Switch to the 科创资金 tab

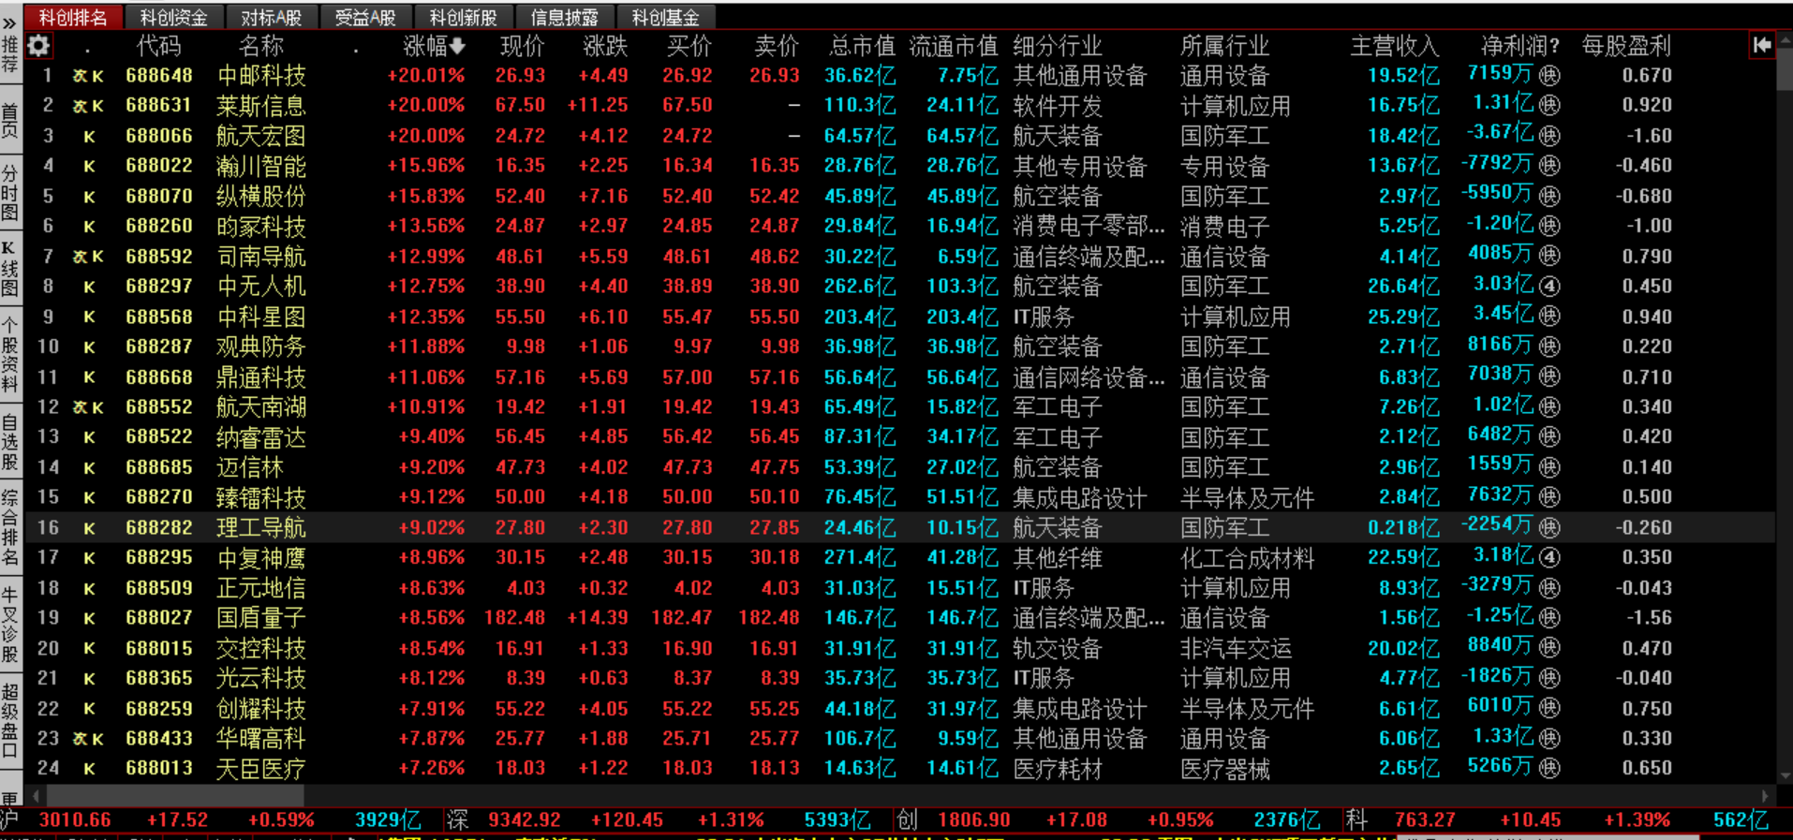click(x=173, y=17)
